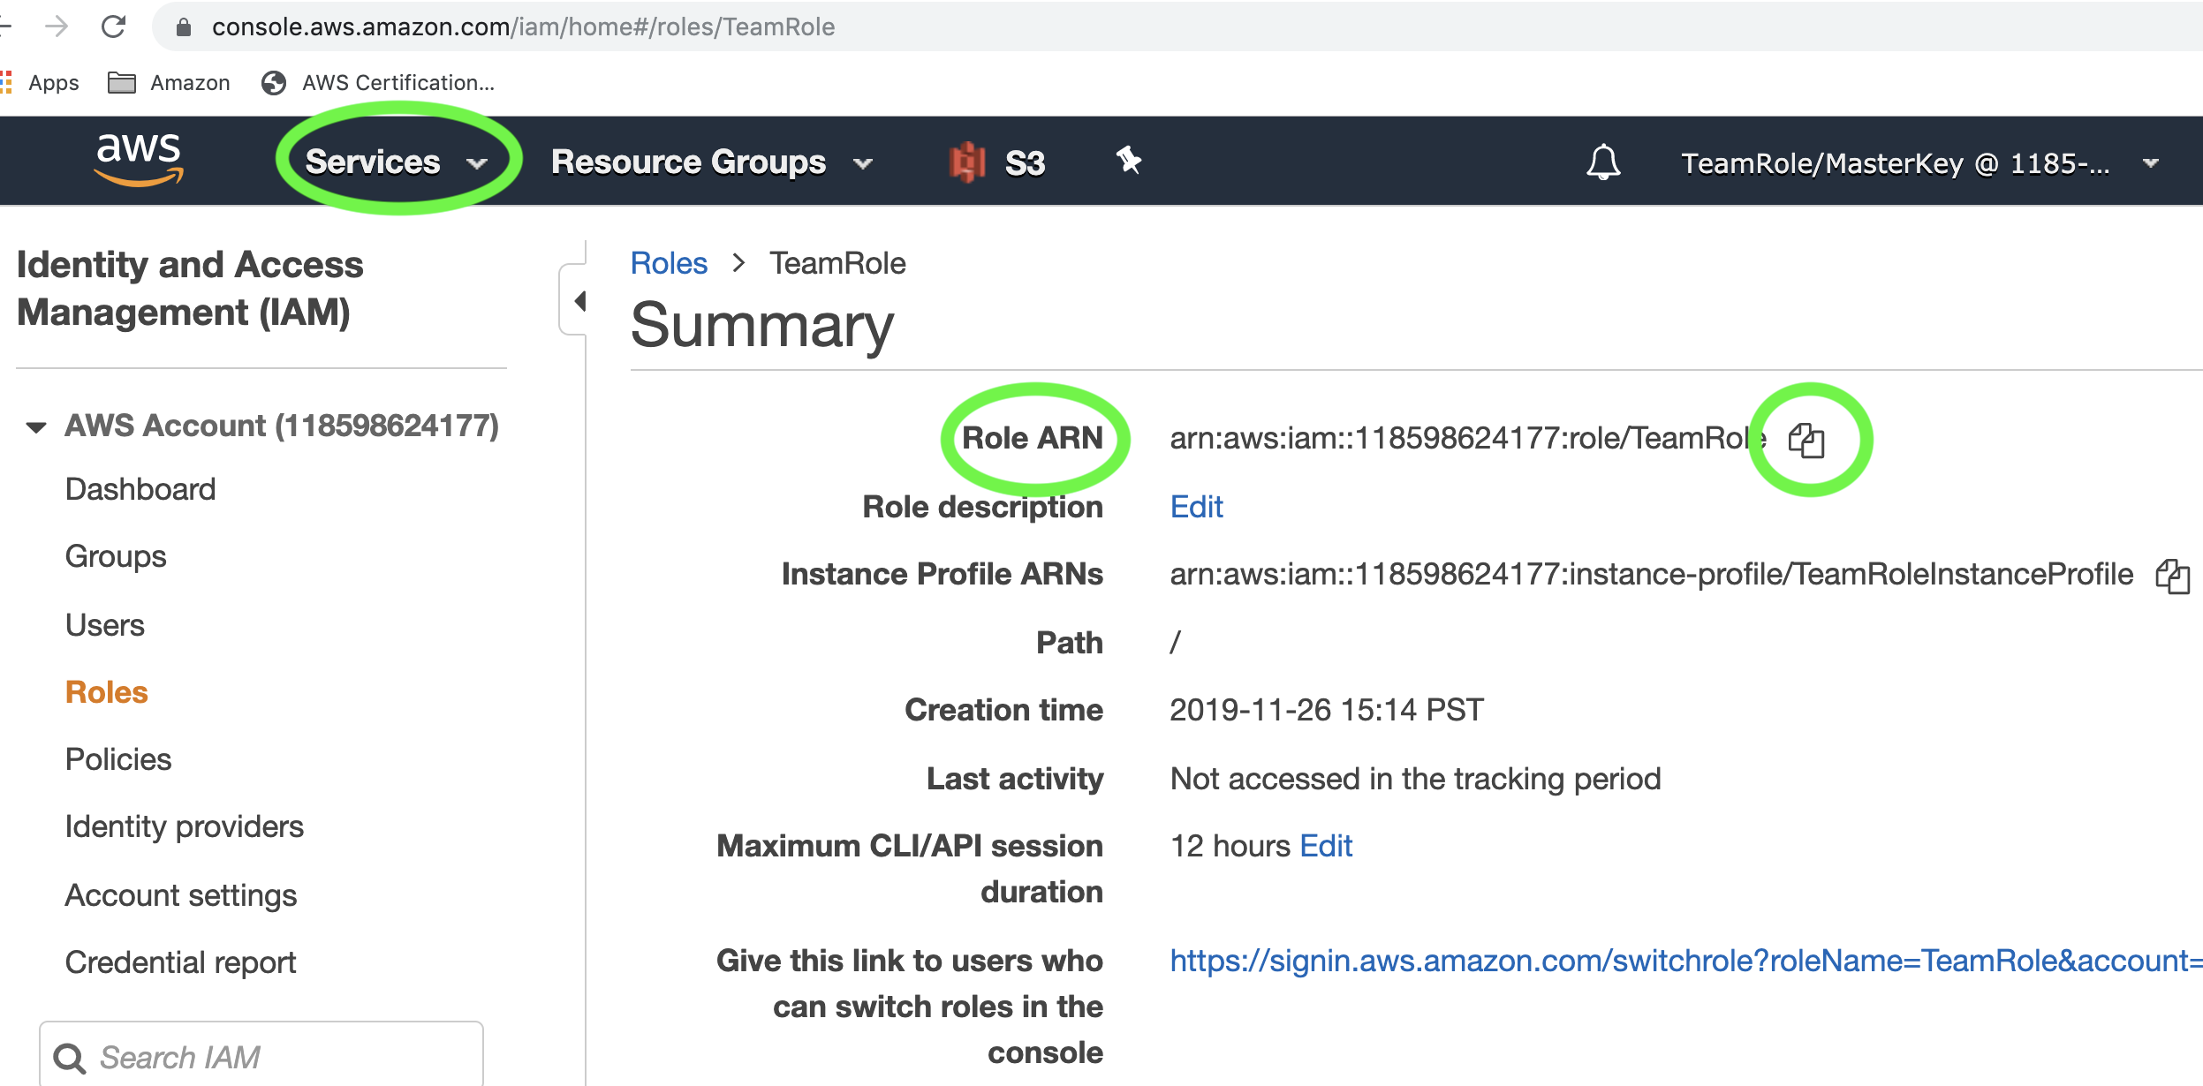Copy the Role ARN to clipboard

(x=1806, y=440)
